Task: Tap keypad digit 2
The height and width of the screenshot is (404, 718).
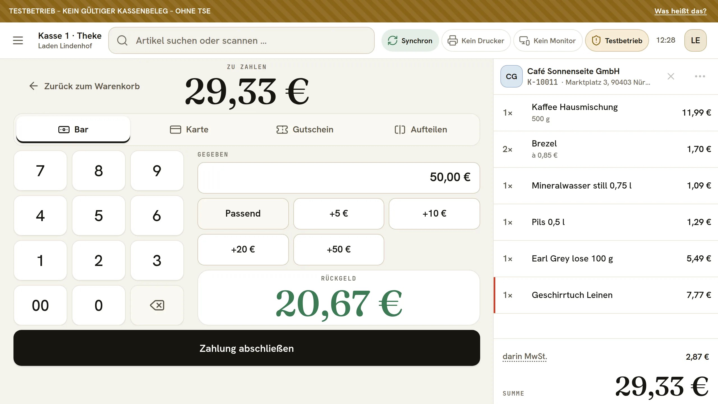Action: pos(99,260)
